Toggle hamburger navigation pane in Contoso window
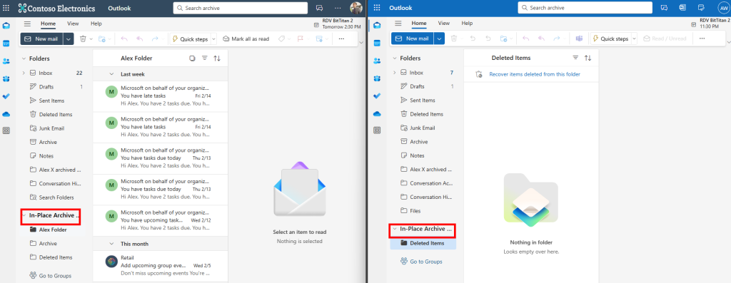The height and width of the screenshot is (283, 731). click(x=28, y=24)
